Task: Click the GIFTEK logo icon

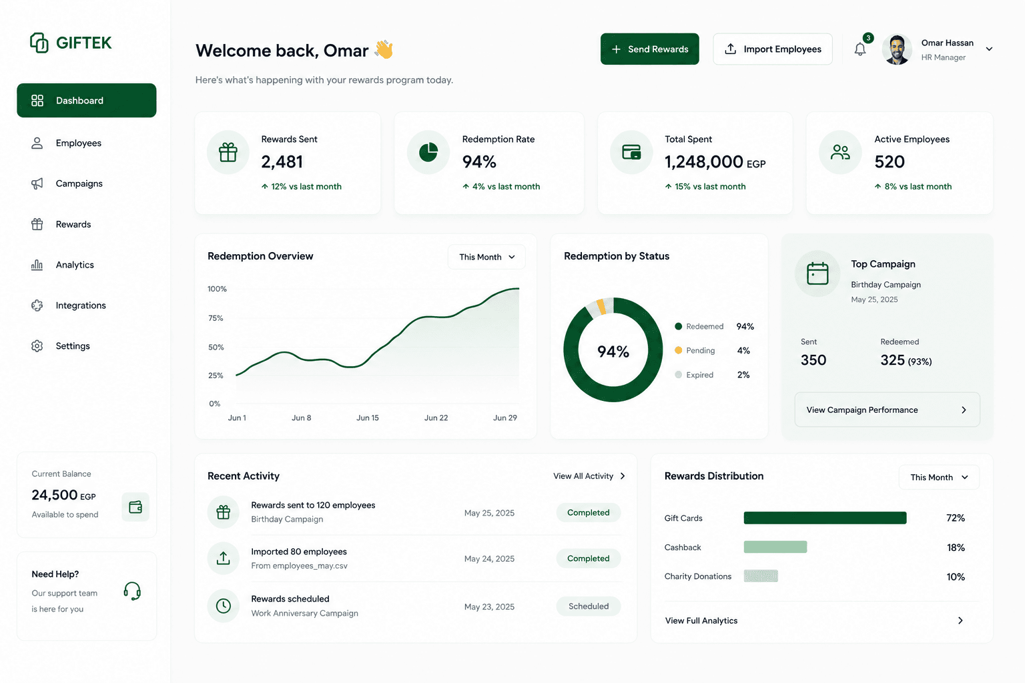Action: point(39,43)
